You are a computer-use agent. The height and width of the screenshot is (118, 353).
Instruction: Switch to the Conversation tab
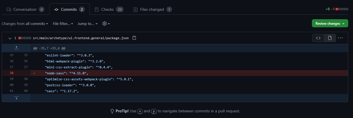pyautogui.click(x=25, y=9)
